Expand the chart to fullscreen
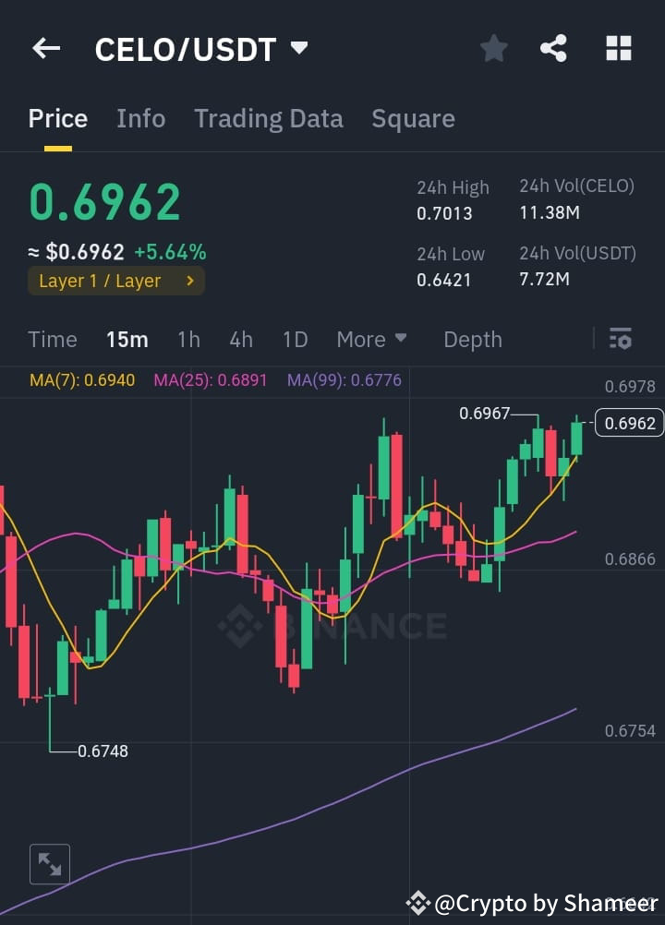 pos(49,864)
